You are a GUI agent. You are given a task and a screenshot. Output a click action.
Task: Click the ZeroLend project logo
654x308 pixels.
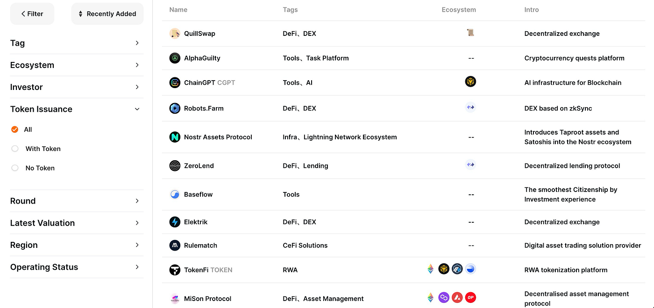pos(175,165)
